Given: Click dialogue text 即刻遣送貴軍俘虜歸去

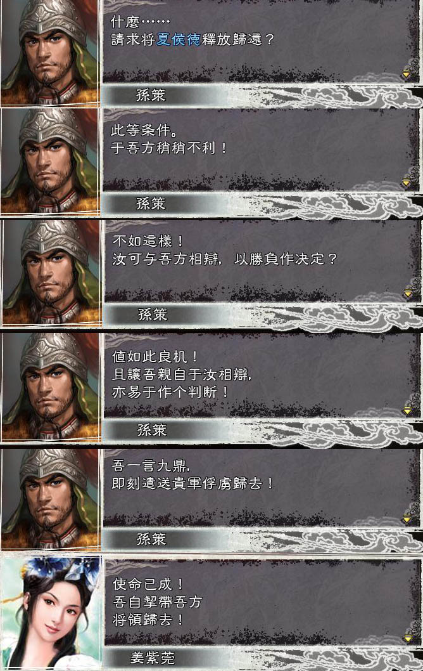Looking at the screenshot, I should click(x=193, y=483).
